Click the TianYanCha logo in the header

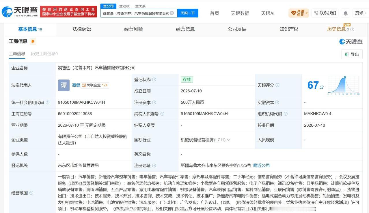20,12
